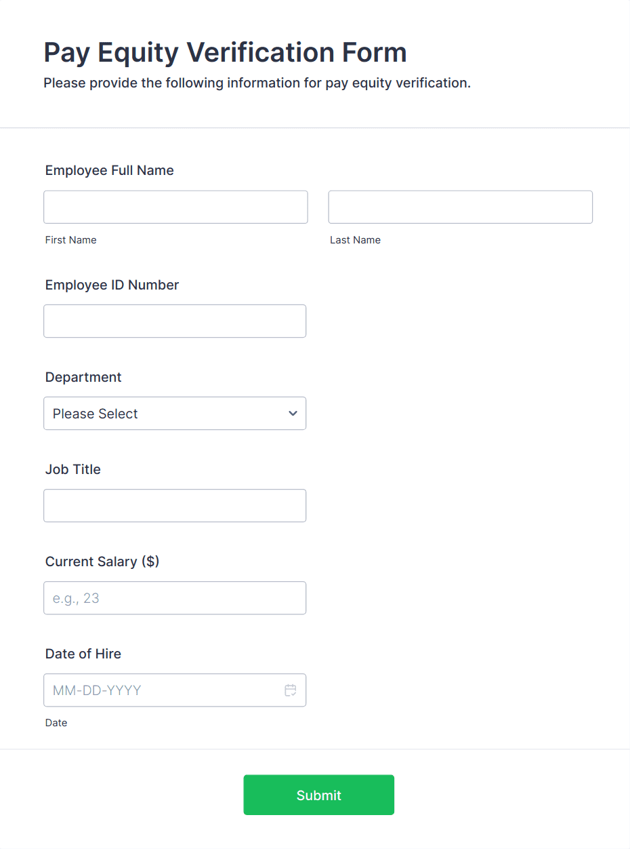Screen dimensions: 630x849
Task: Click the Employee ID Number label
Action: click(x=112, y=285)
